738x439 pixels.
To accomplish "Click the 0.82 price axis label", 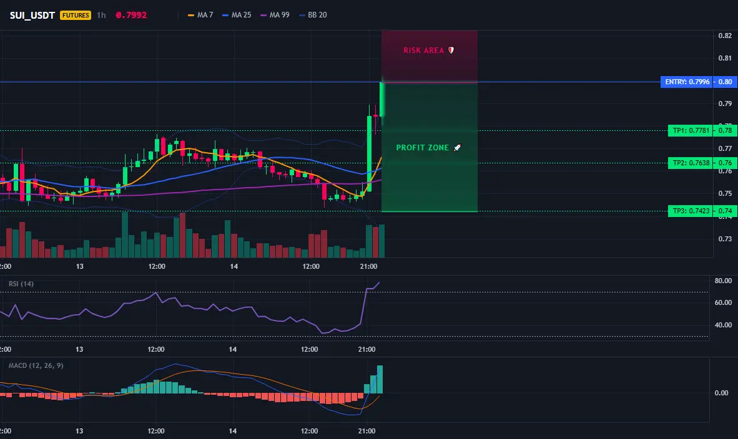I will tap(726, 36).
